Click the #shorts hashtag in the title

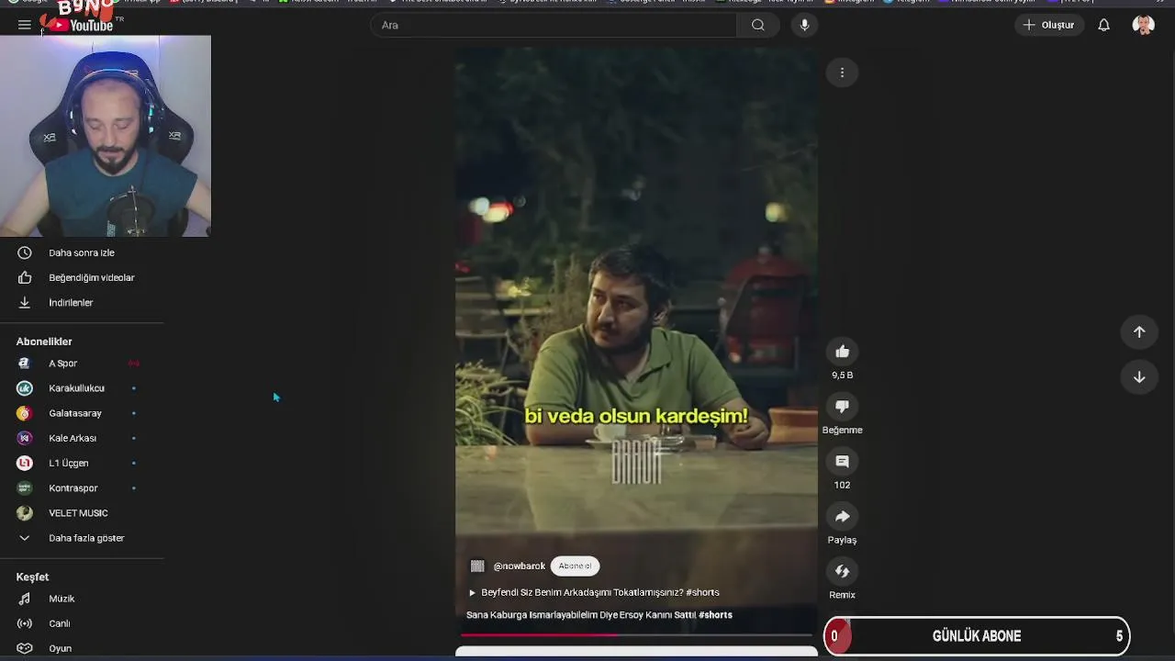click(x=715, y=615)
